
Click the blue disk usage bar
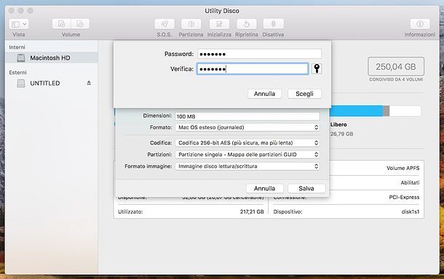coord(356,111)
